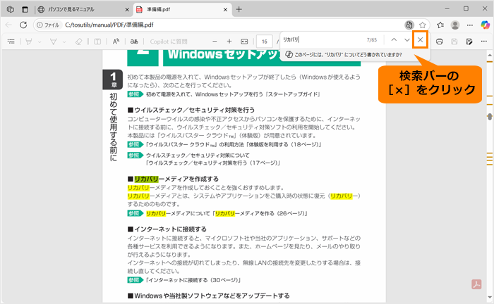
Task: Click the heading リカバリーメディアを作成する
Action: (173, 179)
